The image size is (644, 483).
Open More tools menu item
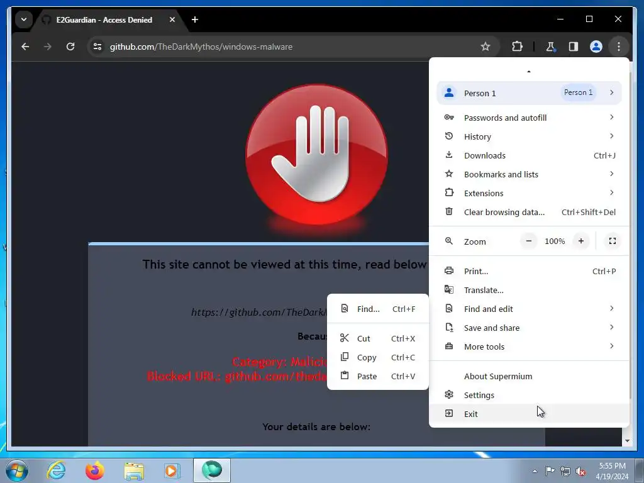tap(529, 347)
